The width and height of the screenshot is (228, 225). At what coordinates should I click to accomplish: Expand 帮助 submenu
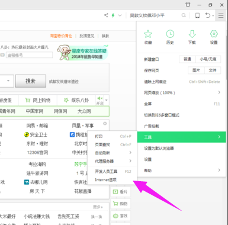[181, 171]
